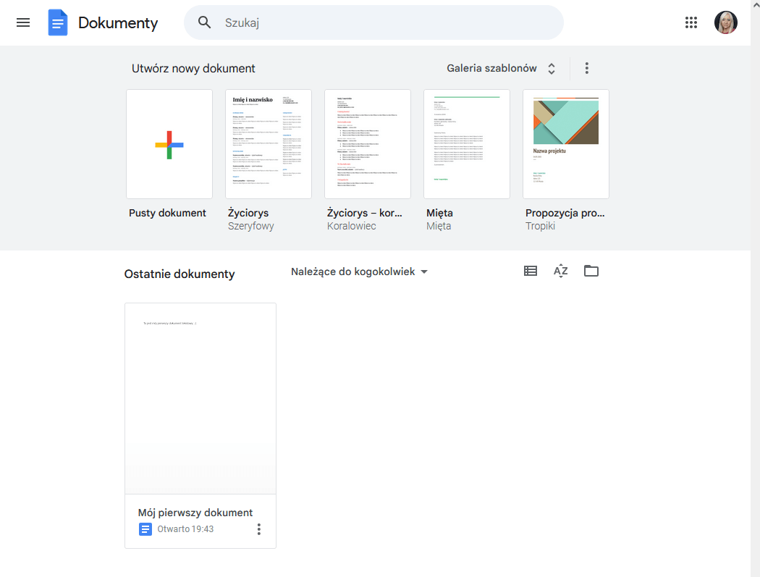This screenshot has width=760, height=577.
Task: Pick the Mięta letter template
Action: click(x=467, y=144)
